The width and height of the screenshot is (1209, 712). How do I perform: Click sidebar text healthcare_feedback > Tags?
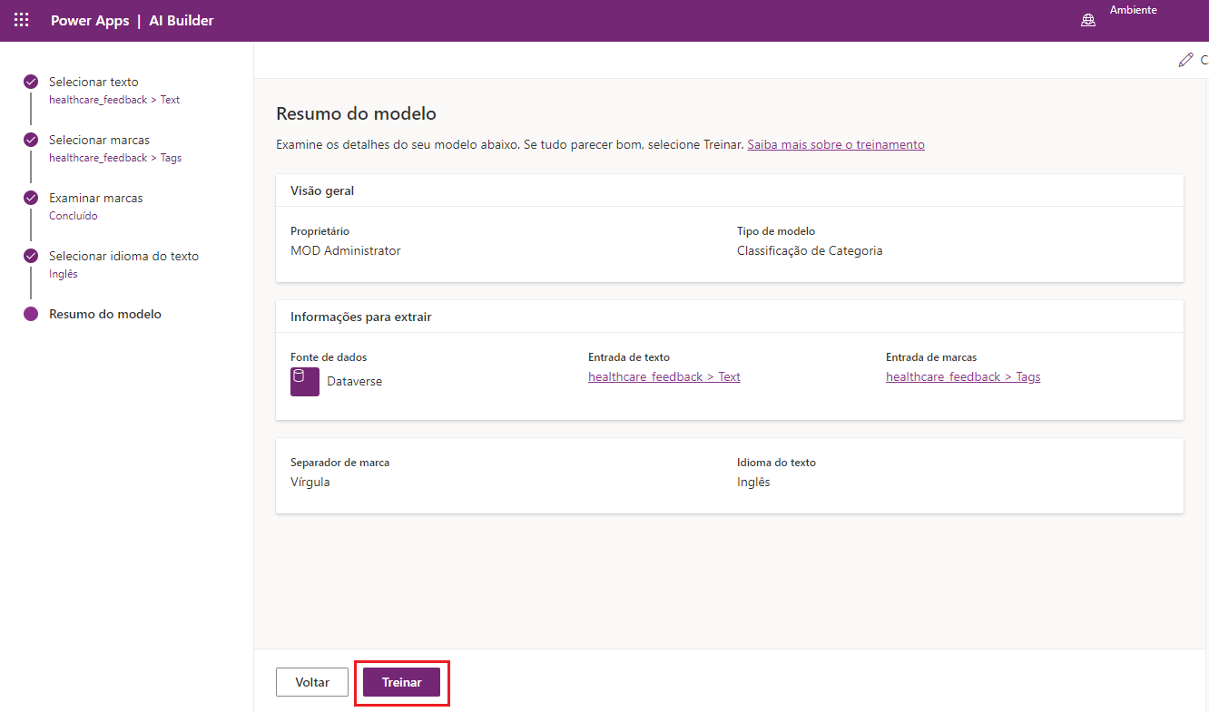[x=115, y=158]
